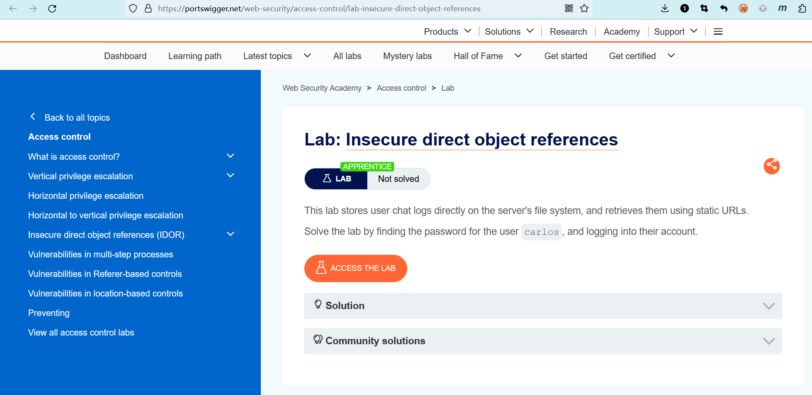Click the URL address bar field
The image size is (812, 395).
click(x=348, y=9)
